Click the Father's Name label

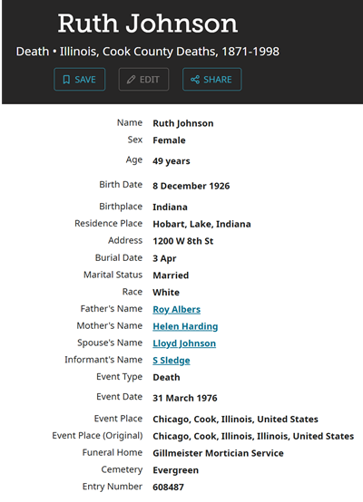tap(112, 309)
